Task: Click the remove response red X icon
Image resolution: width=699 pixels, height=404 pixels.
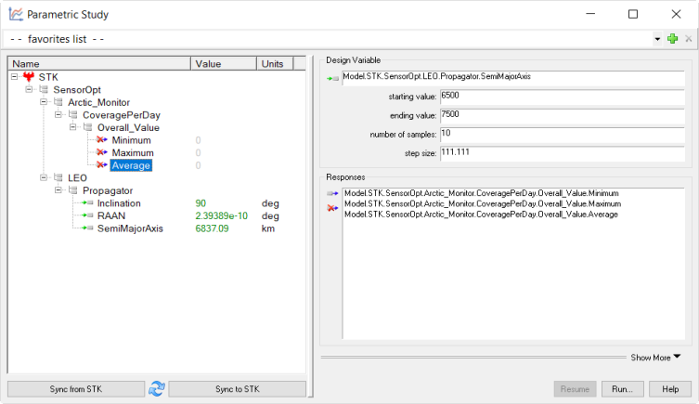Action: point(332,209)
